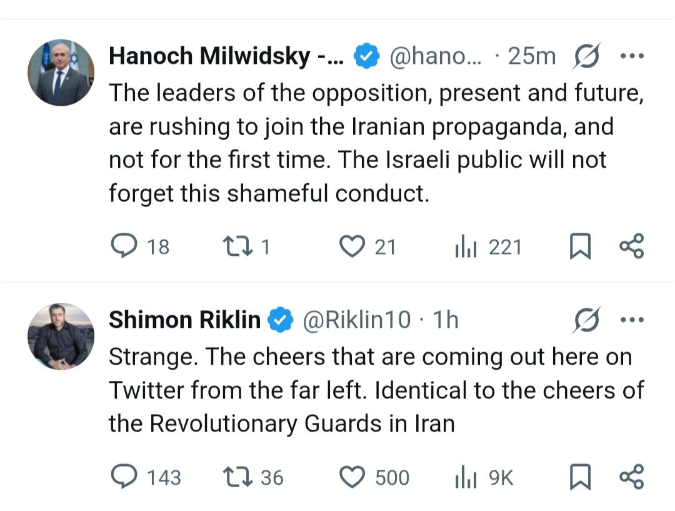The height and width of the screenshot is (511, 675).
Task: Retweet Shimon Riklin's post
Action: pyautogui.click(x=236, y=478)
